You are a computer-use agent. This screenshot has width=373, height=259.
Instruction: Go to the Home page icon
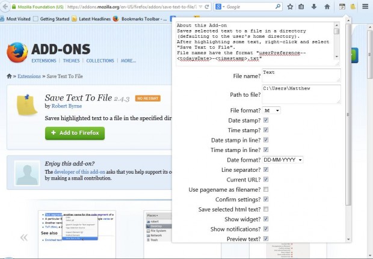coord(327,7)
